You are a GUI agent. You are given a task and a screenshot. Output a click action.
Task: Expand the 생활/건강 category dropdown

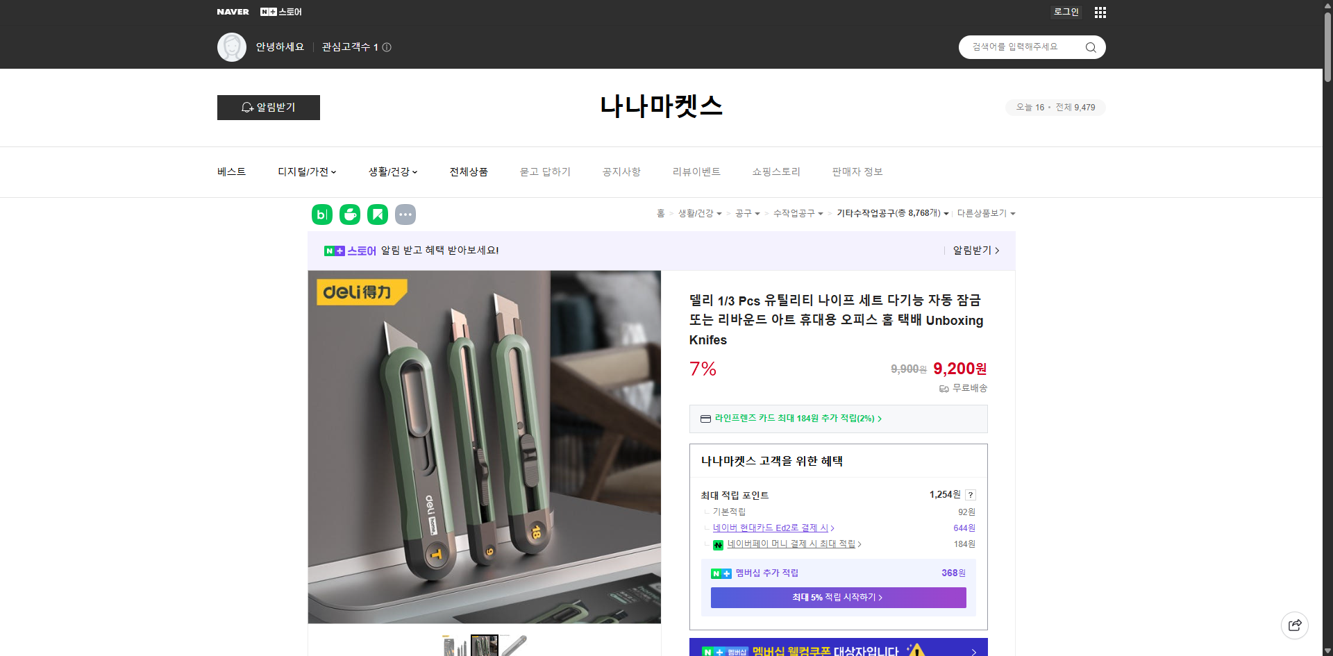[392, 171]
